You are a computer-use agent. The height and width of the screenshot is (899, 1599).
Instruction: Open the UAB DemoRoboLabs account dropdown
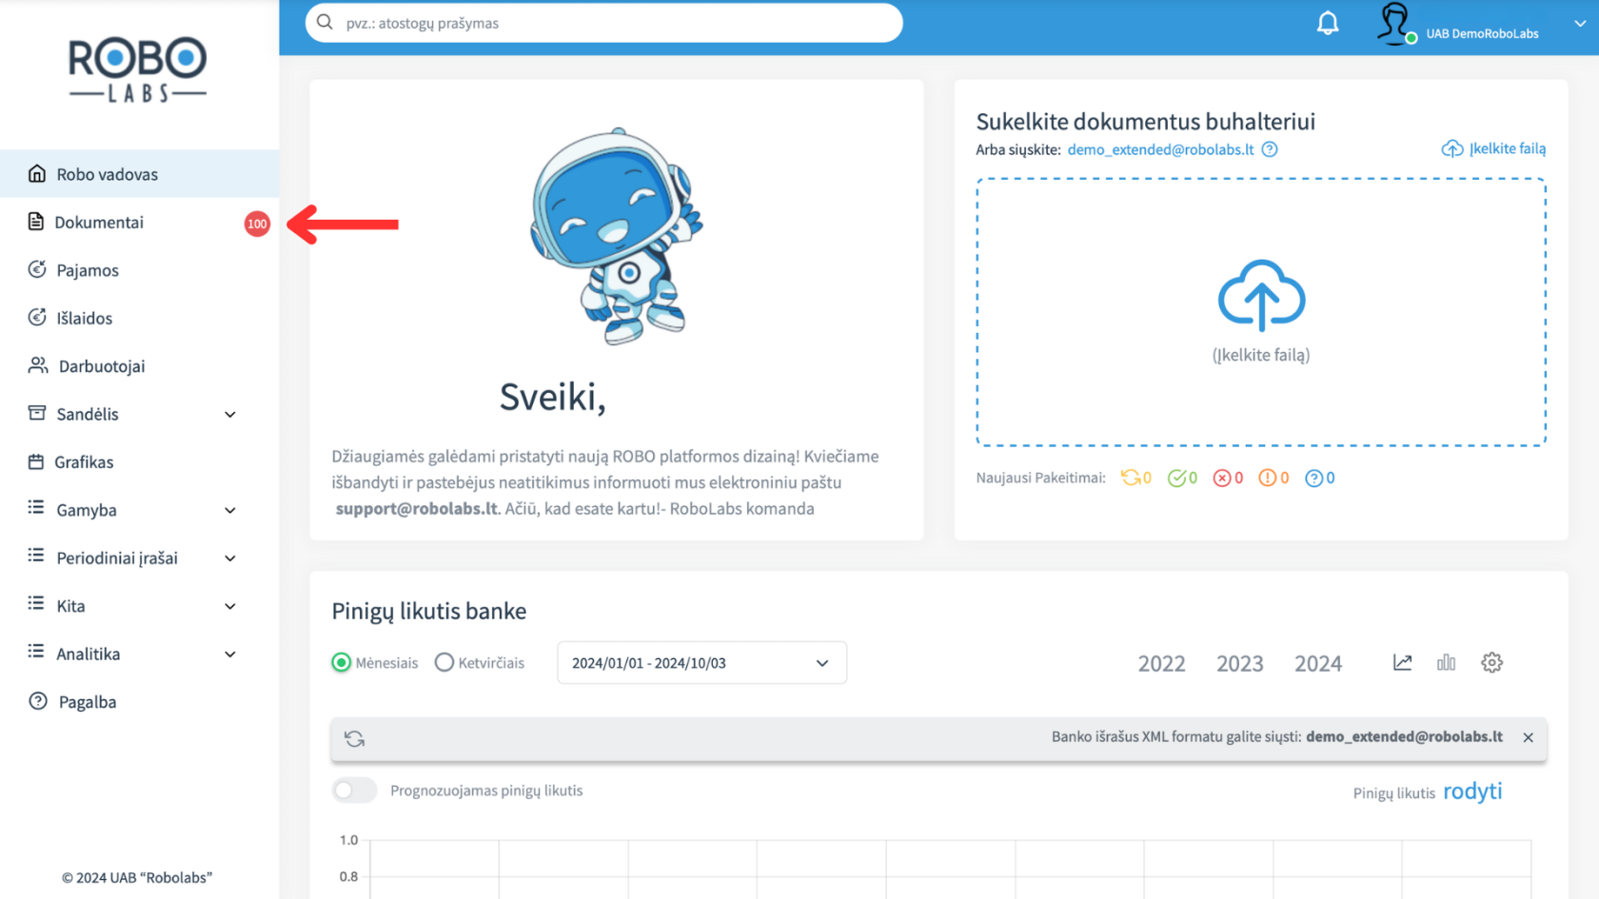click(1580, 24)
